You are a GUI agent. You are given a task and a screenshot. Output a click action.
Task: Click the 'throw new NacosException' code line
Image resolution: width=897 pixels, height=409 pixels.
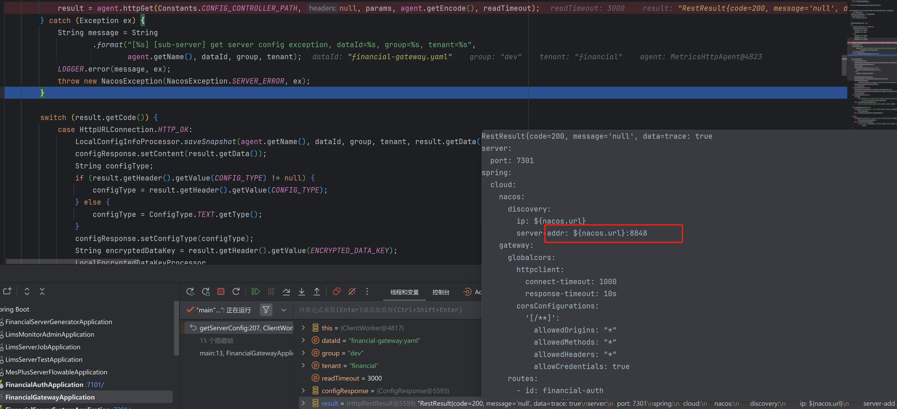(184, 81)
